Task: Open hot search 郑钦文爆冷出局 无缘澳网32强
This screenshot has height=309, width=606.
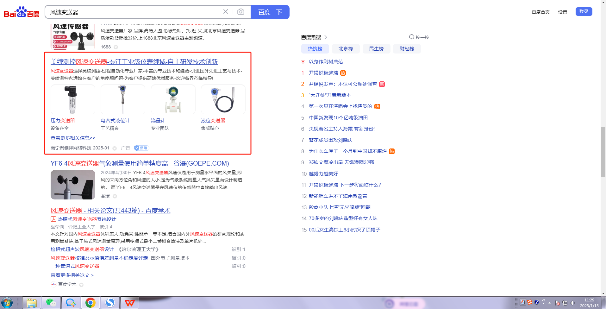Action: 341,162
